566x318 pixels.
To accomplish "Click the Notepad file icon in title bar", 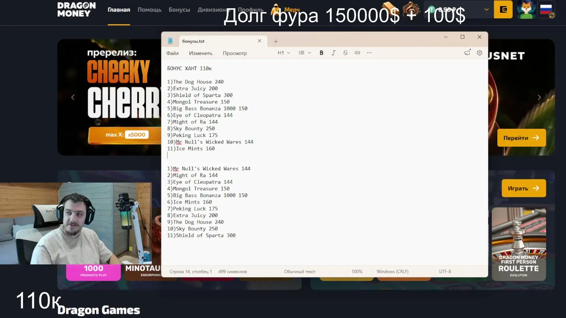I will pos(170,41).
